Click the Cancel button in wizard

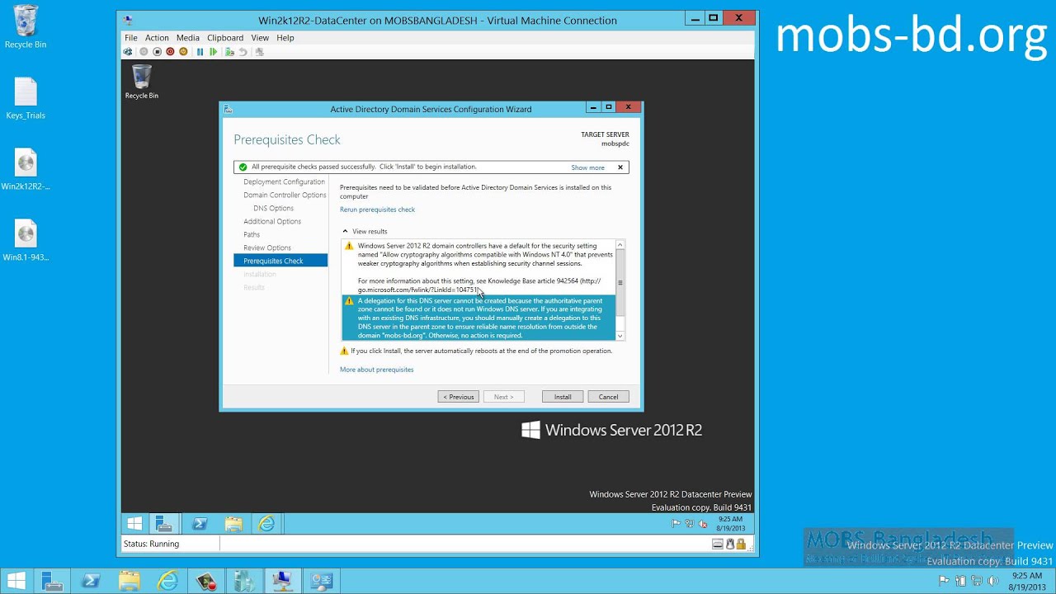[608, 397]
